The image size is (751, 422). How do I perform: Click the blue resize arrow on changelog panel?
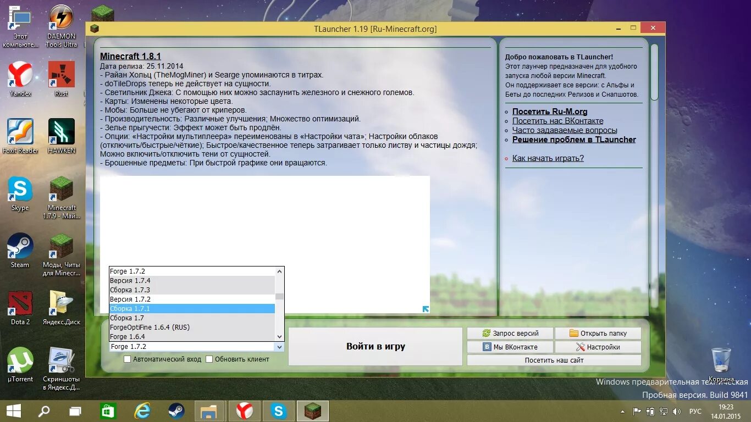pyautogui.click(x=426, y=309)
